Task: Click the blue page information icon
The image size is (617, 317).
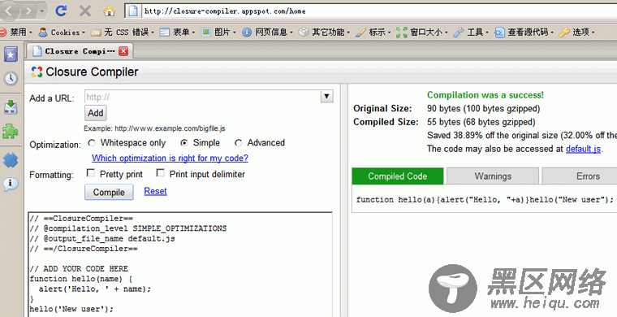Action: pyautogui.click(x=247, y=33)
